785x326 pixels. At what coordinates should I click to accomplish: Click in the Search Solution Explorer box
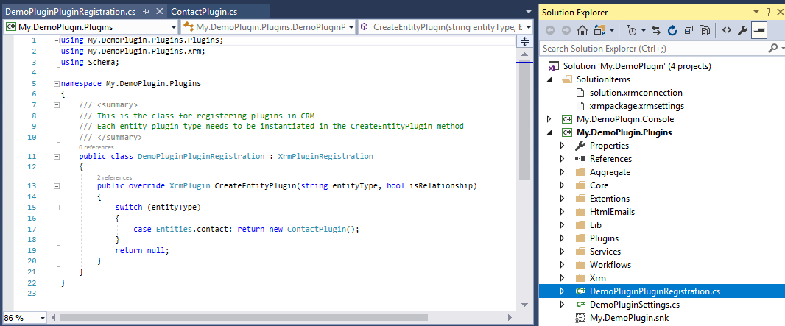tap(652, 49)
